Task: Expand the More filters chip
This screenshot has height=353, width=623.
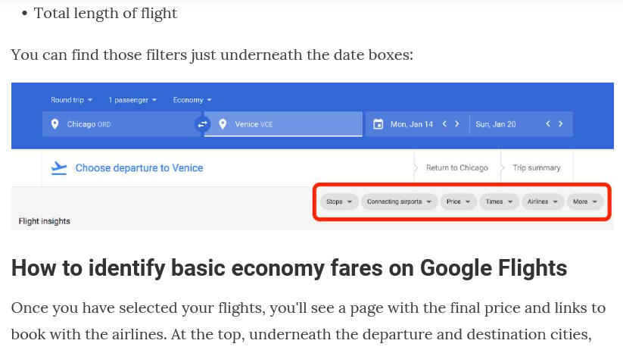Action: pos(585,201)
